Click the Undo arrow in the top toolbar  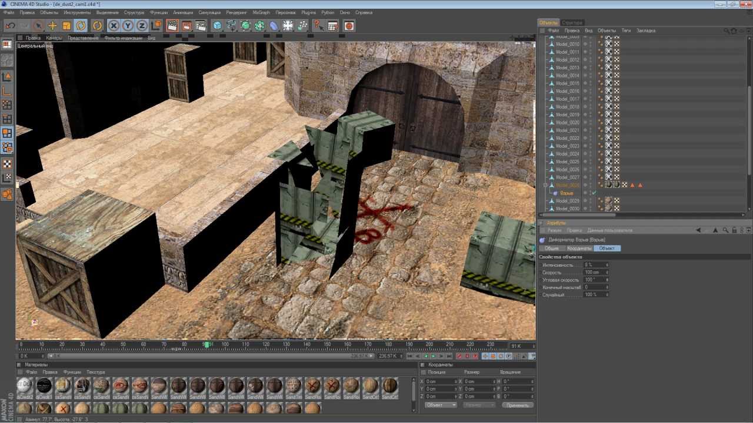(x=10, y=26)
